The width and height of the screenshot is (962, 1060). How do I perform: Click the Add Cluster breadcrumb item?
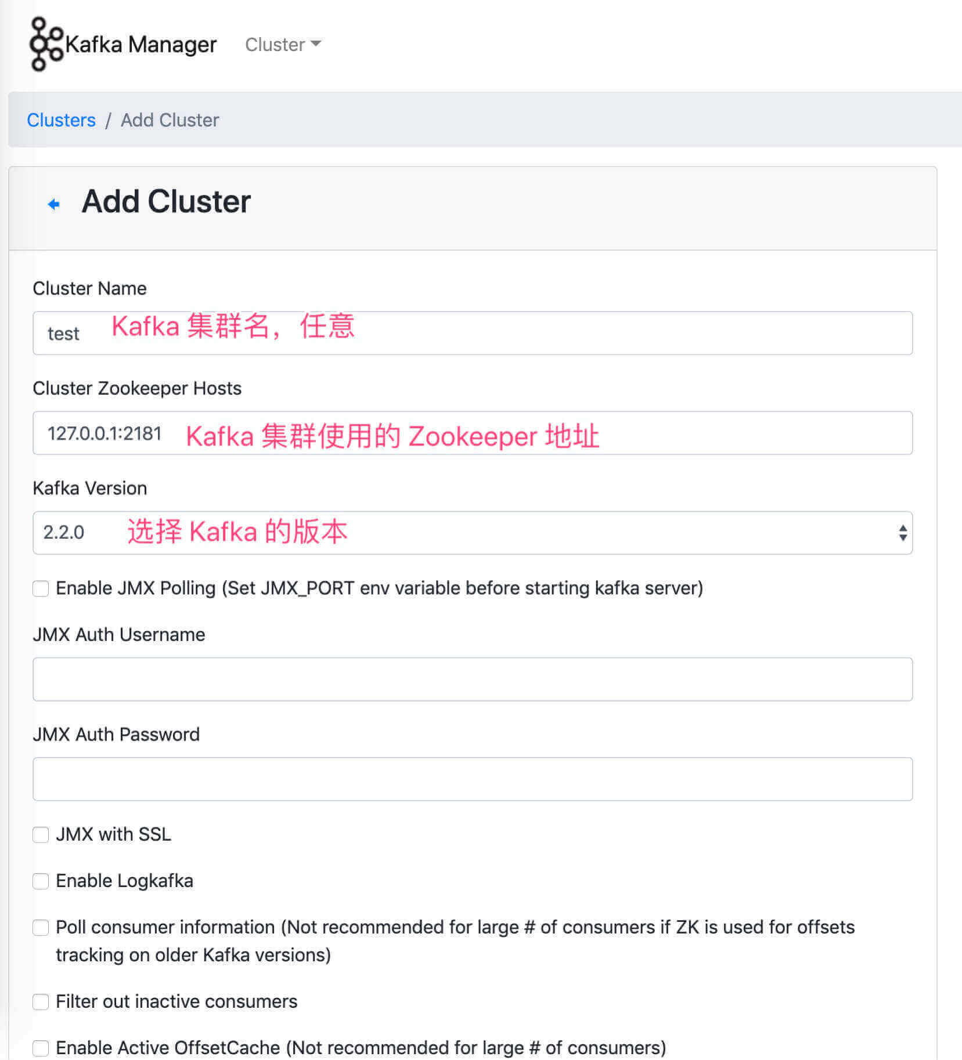(169, 120)
